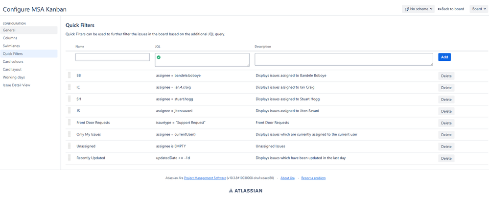Click the new filter Name field
The width and height of the screenshot is (489, 201).
pos(113,57)
